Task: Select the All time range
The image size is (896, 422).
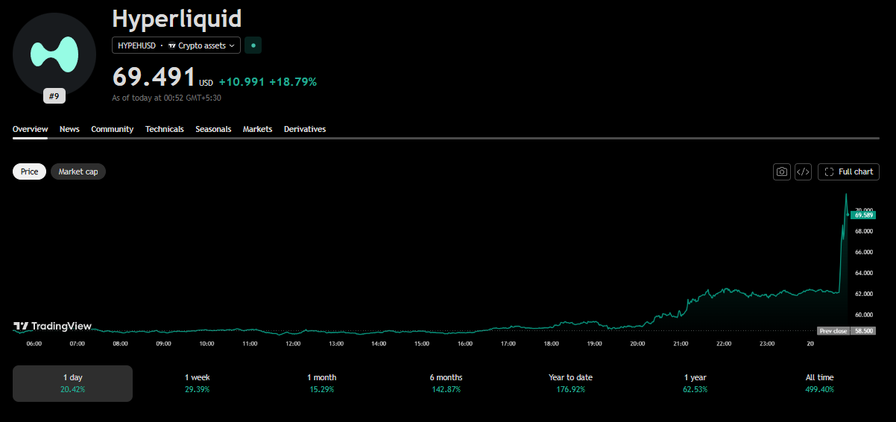Action: coord(820,383)
